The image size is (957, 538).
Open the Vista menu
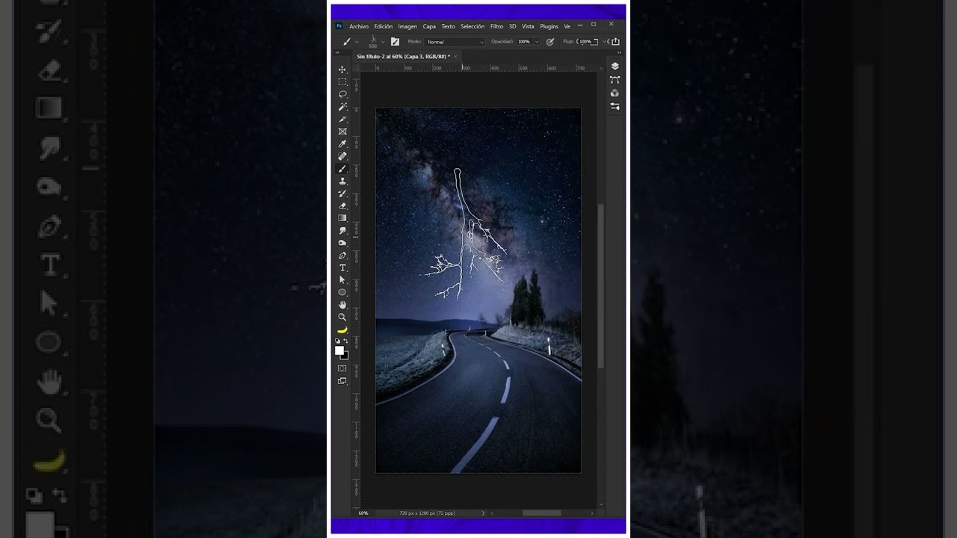coord(528,26)
